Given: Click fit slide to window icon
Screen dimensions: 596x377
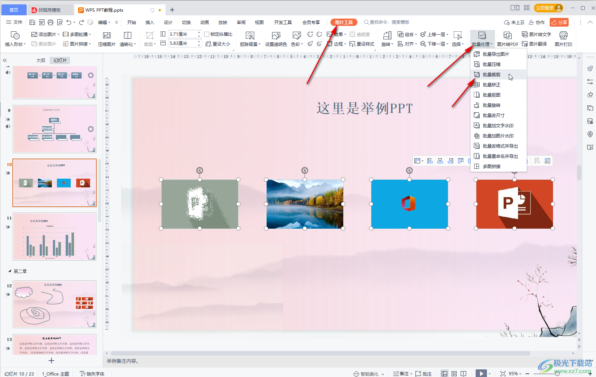Looking at the screenshot, I should [x=503, y=373].
